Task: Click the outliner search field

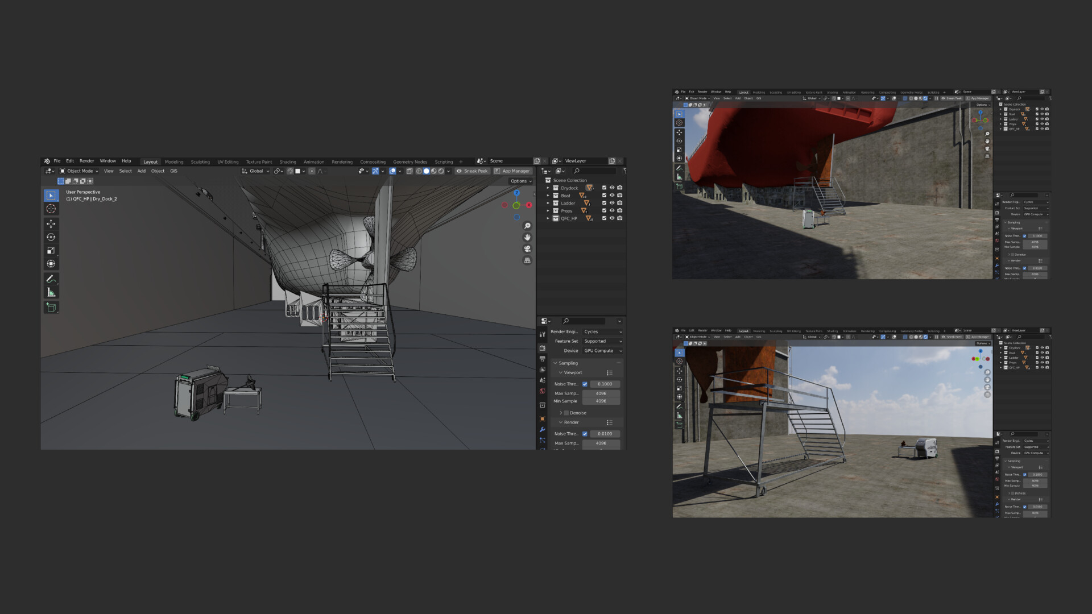Action: click(x=594, y=171)
